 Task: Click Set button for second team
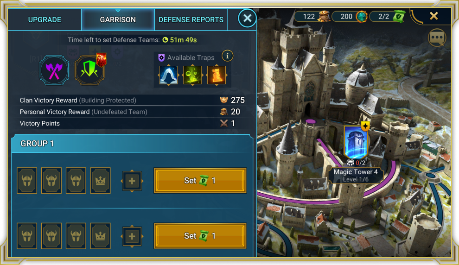[x=200, y=236]
